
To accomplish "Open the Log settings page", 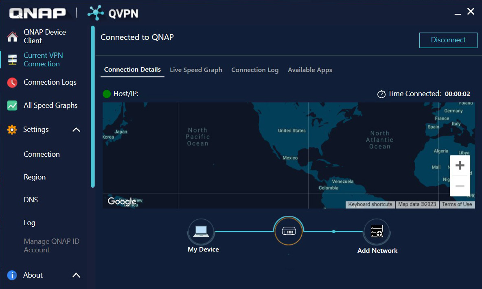I will [29, 223].
